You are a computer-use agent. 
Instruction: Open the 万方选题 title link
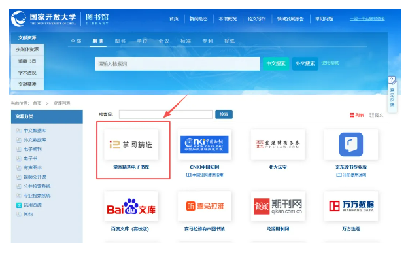(x=351, y=229)
